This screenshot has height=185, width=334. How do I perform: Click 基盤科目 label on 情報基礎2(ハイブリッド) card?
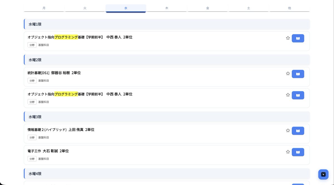tap(44, 137)
